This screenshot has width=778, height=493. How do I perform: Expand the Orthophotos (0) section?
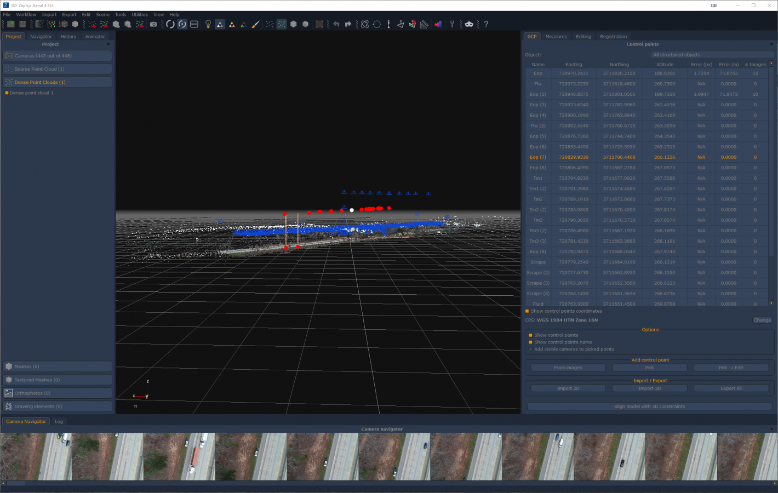(58, 393)
